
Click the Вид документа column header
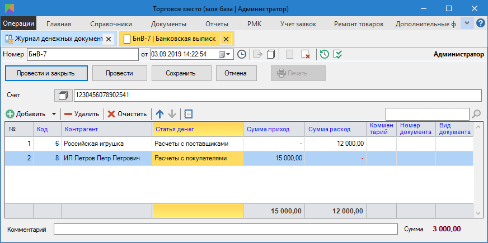pos(454,129)
